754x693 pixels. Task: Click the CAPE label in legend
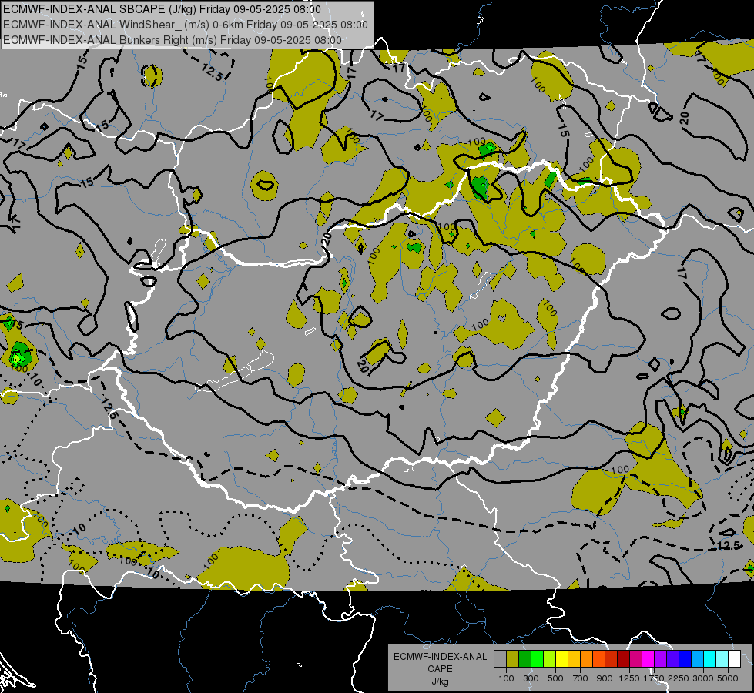pos(440,669)
